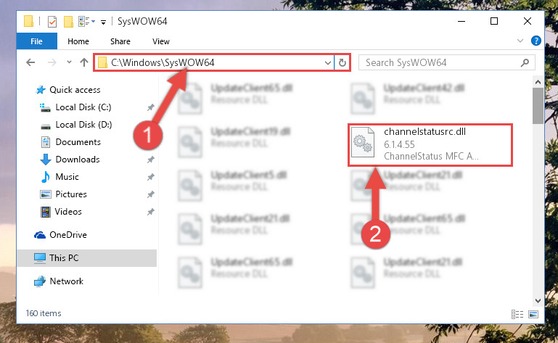558x343 pixels.
Task: Switch to the View tab
Action: 161,41
